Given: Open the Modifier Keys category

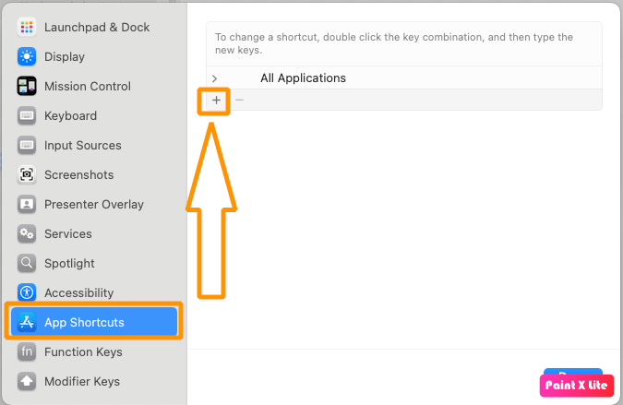Looking at the screenshot, I should click(x=81, y=381).
